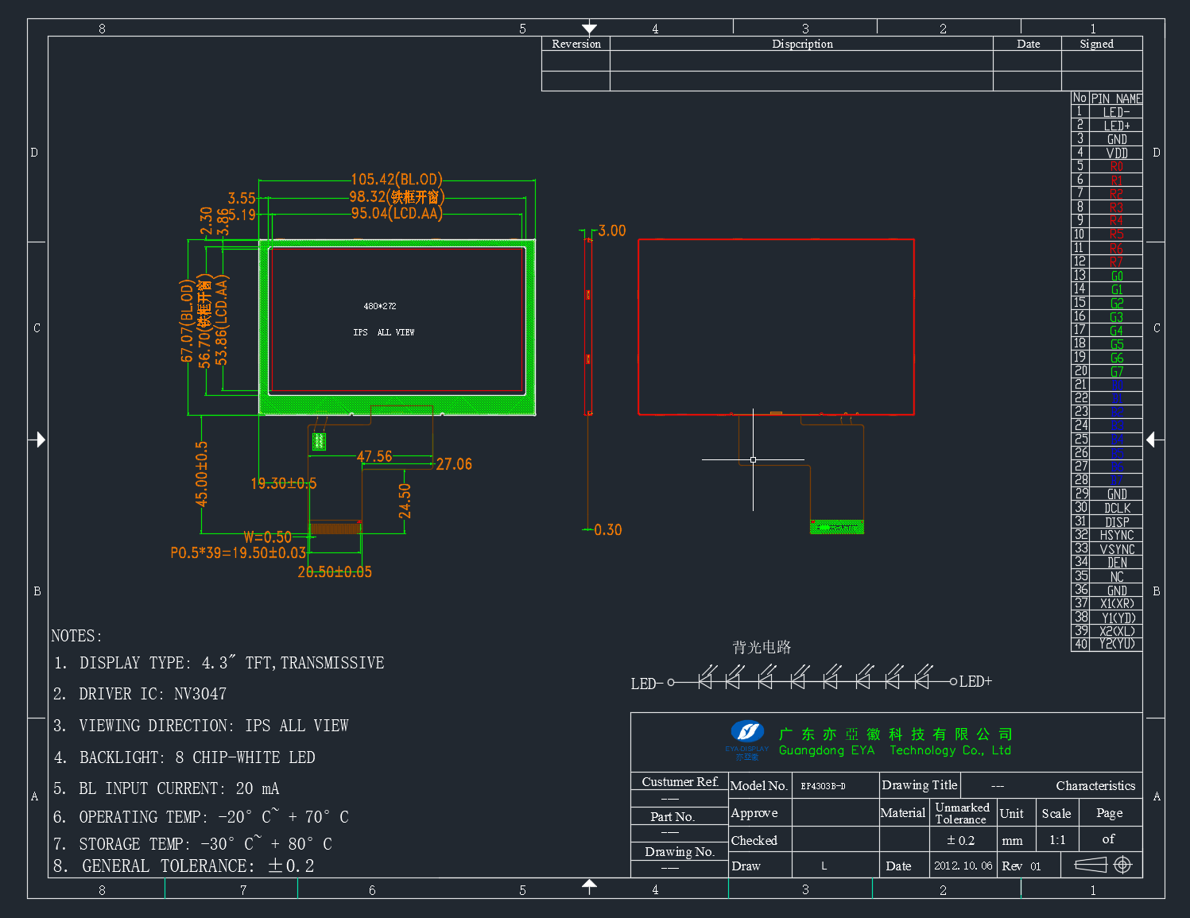The width and height of the screenshot is (1190, 918).
Task: Click the DRIVER IC: NV3047 note
Action: (x=140, y=694)
